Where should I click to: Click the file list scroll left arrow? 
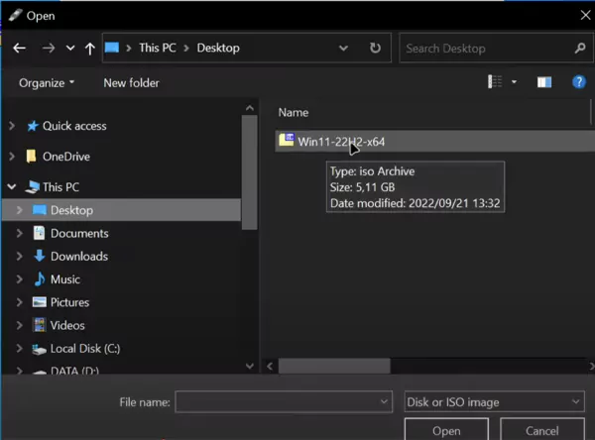[270, 366]
